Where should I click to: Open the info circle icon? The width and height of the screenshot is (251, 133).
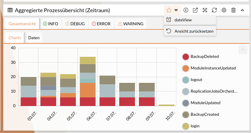click(x=186, y=10)
